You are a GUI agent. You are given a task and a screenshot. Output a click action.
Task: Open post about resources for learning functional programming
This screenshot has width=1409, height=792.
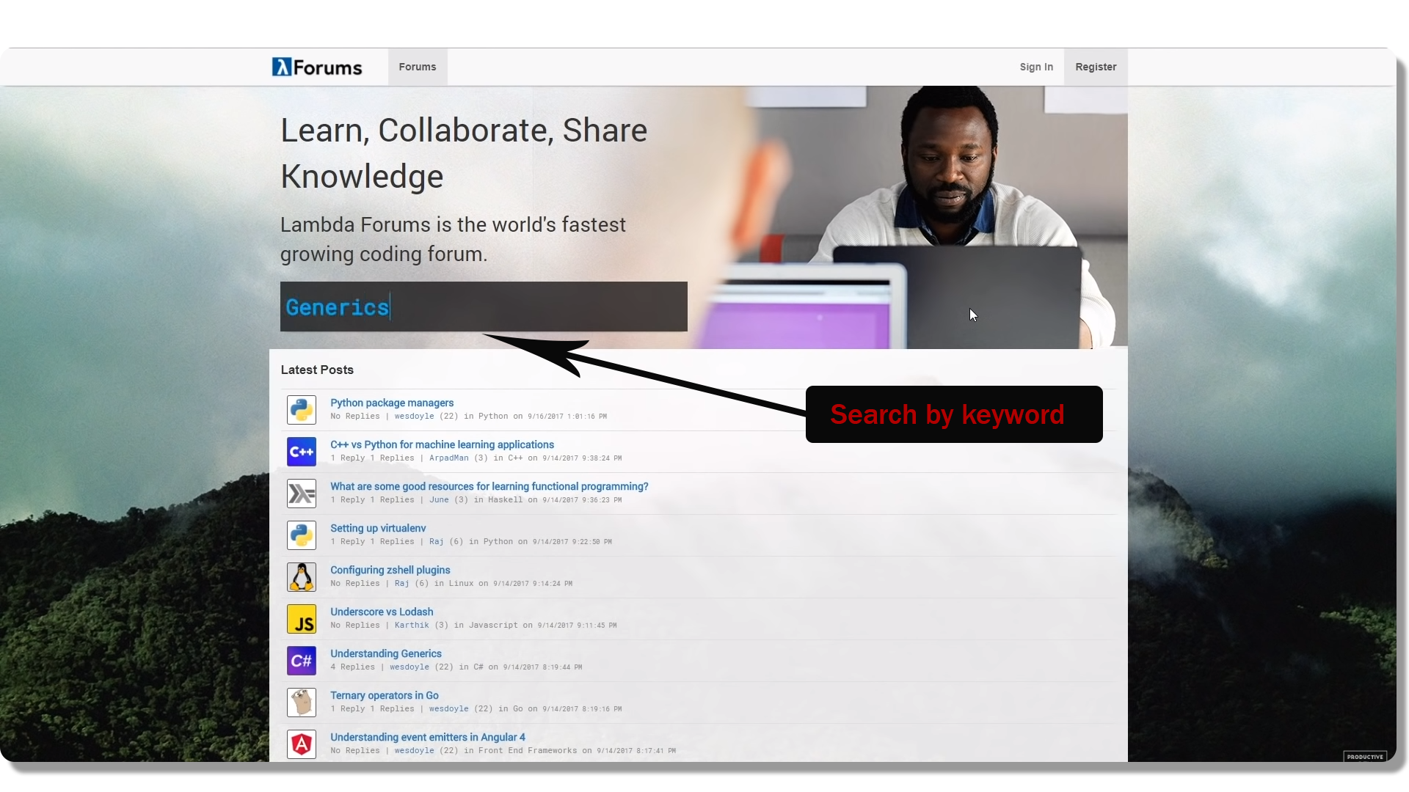489,486
